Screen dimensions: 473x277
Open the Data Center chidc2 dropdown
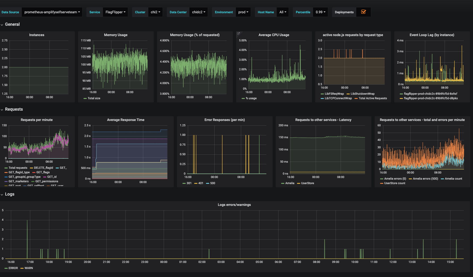pos(199,12)
